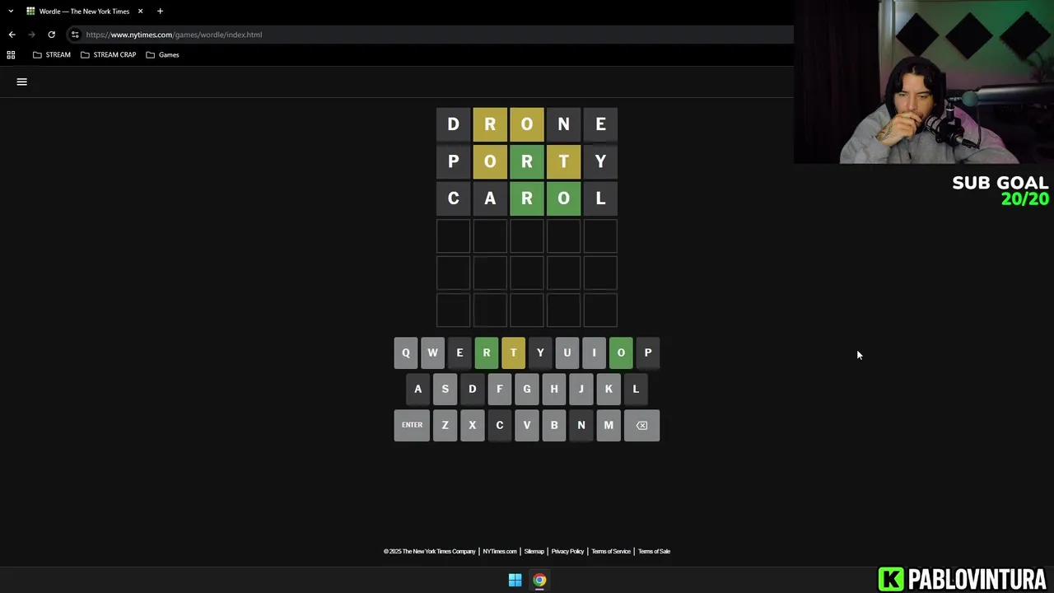
Task: Tap the X key on Wordle keyboard
Action: (472, 425)
